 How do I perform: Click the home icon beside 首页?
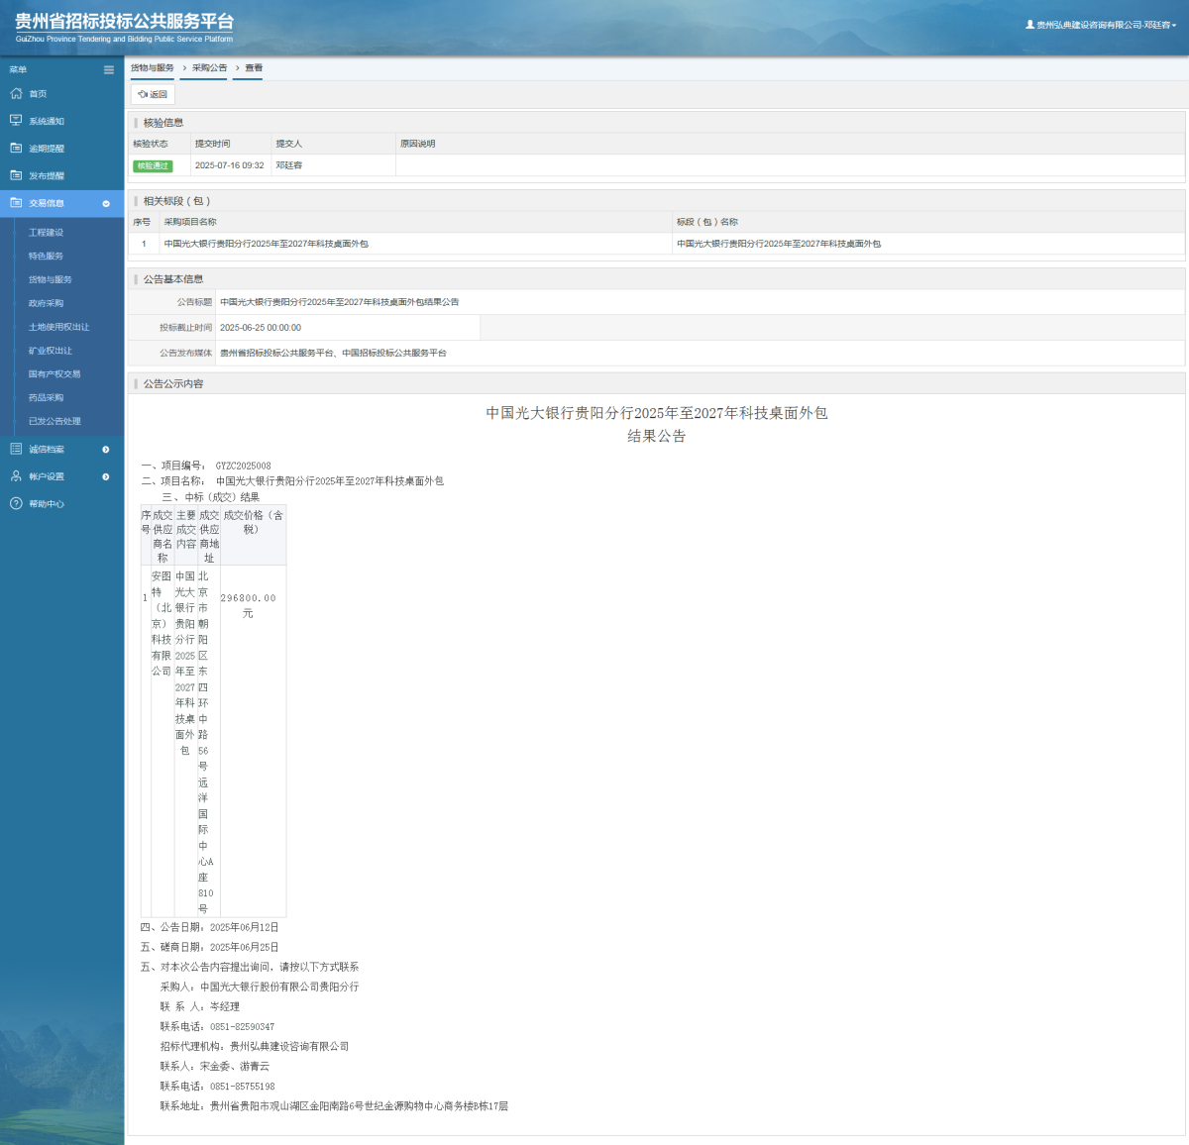16,93
